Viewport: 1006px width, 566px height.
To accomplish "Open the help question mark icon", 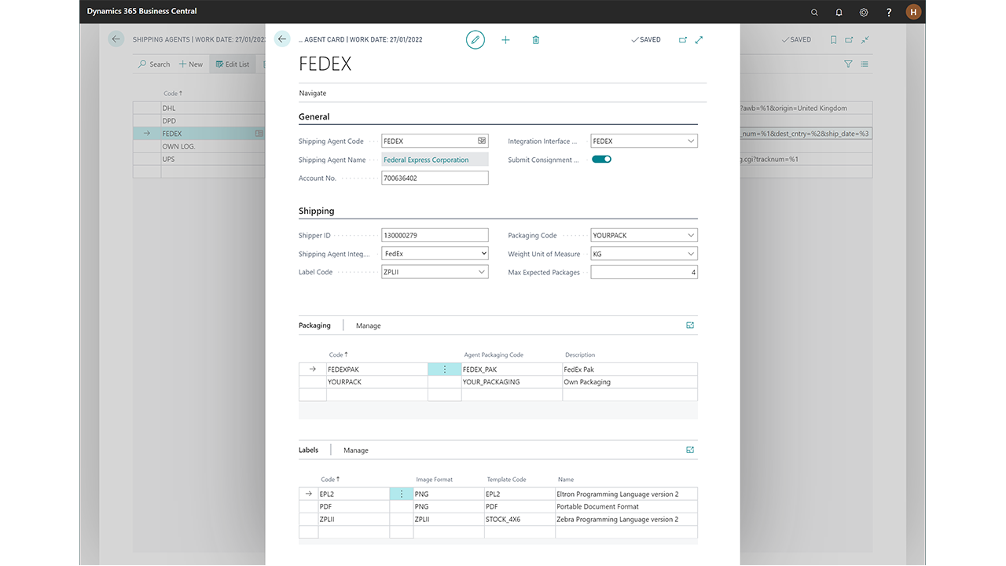I will click(x=889, y=12).
